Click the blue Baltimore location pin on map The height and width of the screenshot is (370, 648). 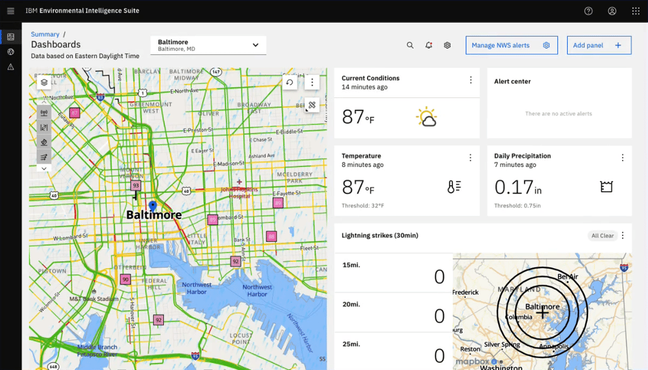point(153,206)
